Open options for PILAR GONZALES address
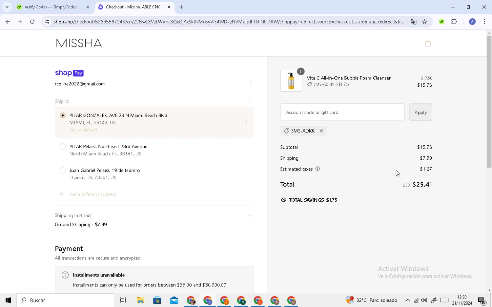The height and width of the screenshot is (307, 492). coord(246,122)
